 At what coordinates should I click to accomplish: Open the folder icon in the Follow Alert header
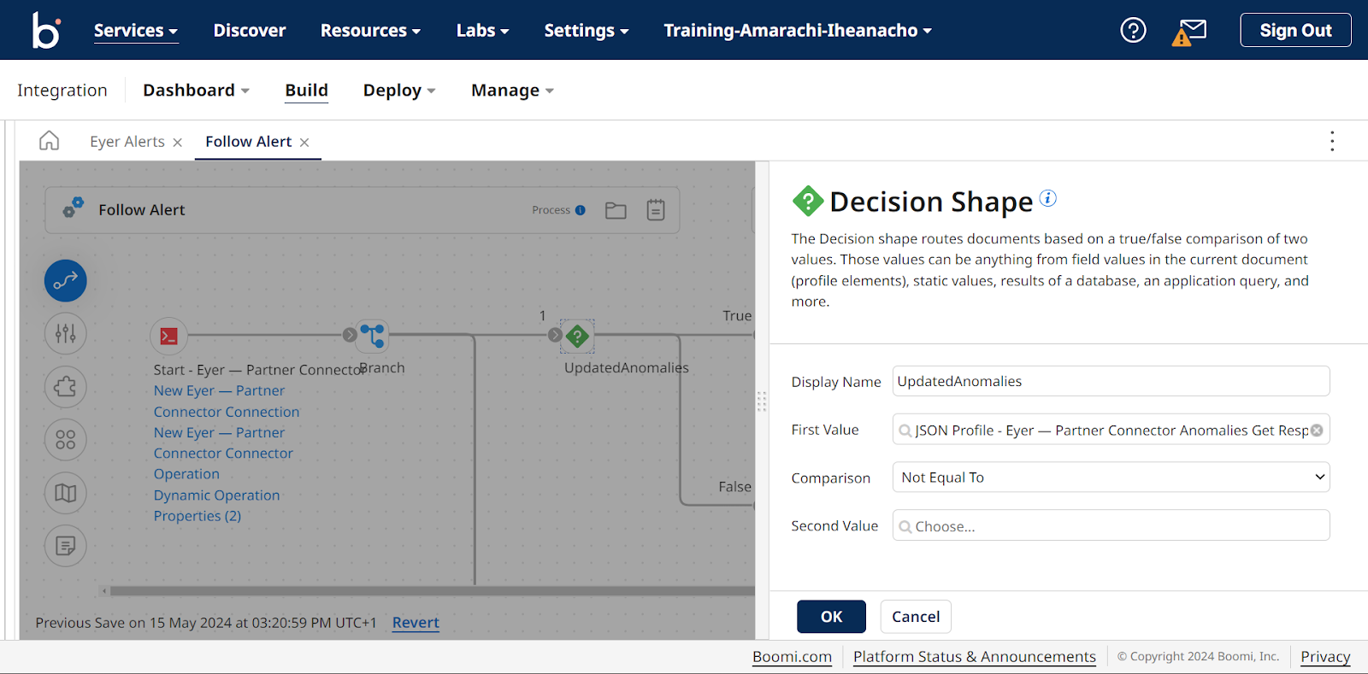(616, 210)
